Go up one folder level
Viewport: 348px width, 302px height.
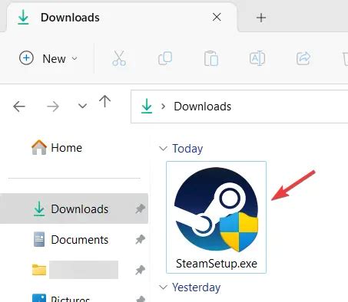point(104,101)
